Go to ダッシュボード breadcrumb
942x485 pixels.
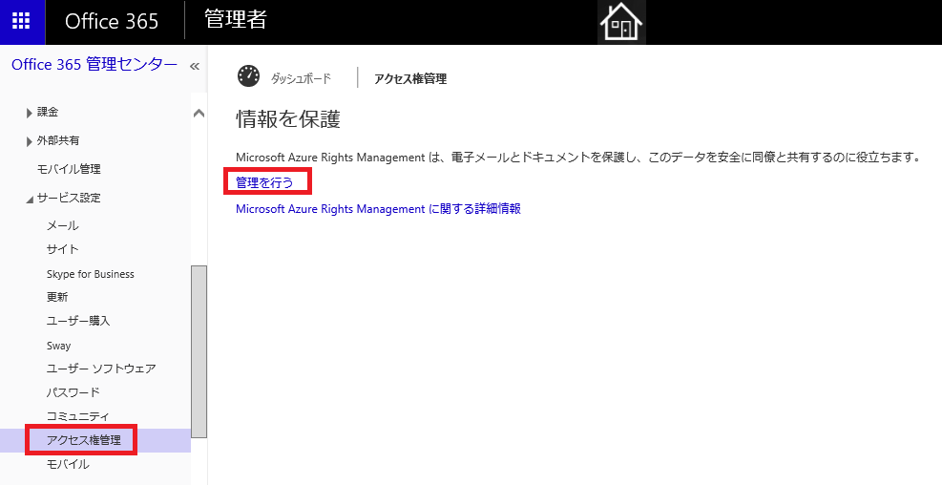tap(301, 79)
